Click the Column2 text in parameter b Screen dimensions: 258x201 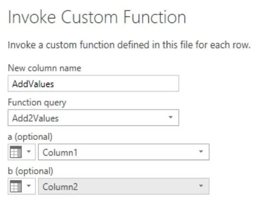(x=60, y=187)
